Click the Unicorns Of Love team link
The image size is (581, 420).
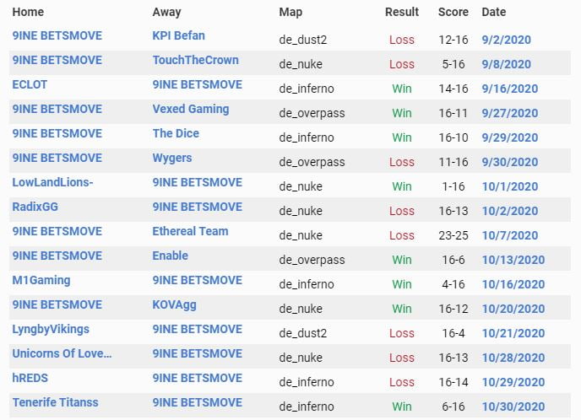coord(62,354)
